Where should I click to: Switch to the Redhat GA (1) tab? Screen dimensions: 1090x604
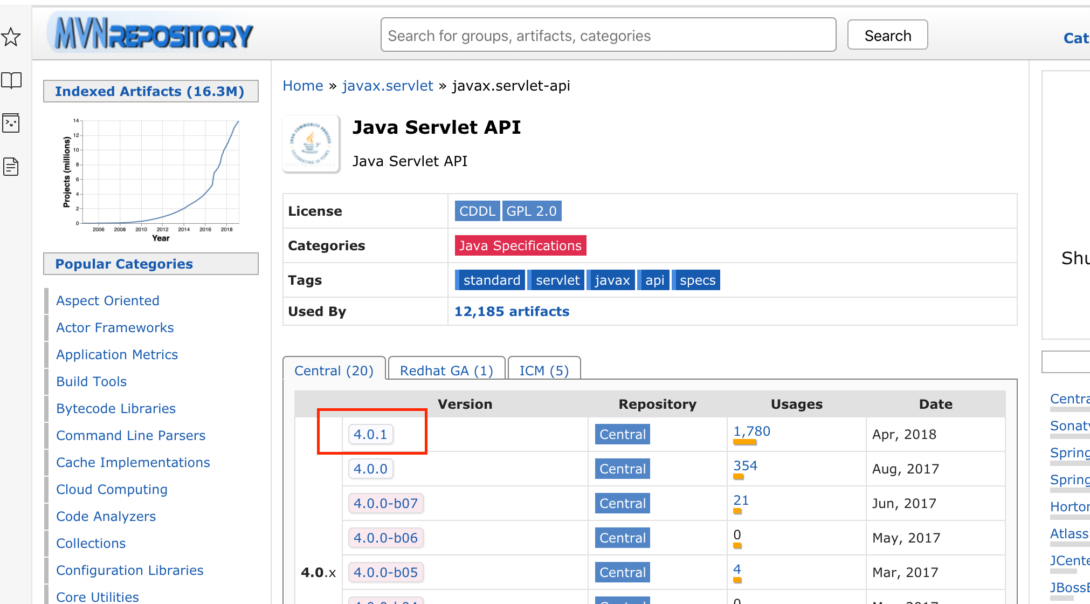[x=446, y=370]
